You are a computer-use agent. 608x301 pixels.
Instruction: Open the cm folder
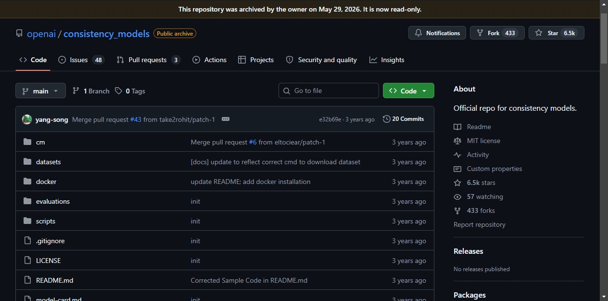pos(40,142)
